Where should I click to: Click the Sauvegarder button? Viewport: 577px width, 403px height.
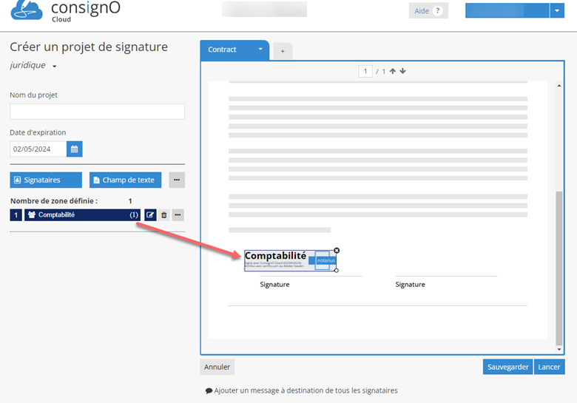[507, 367]
